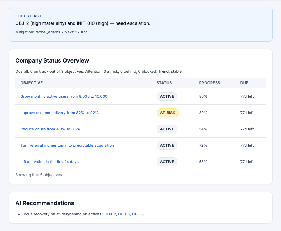Click the ACTIVE badge for Lift activation
This screenshot has width=281, height=231.
coord(167,162)
